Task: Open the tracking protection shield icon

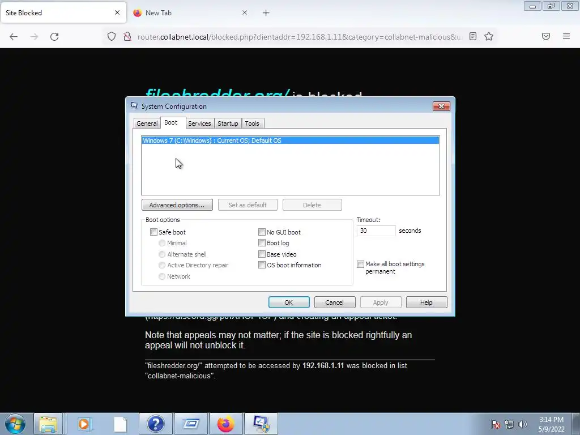Action: tap(112, 36)
